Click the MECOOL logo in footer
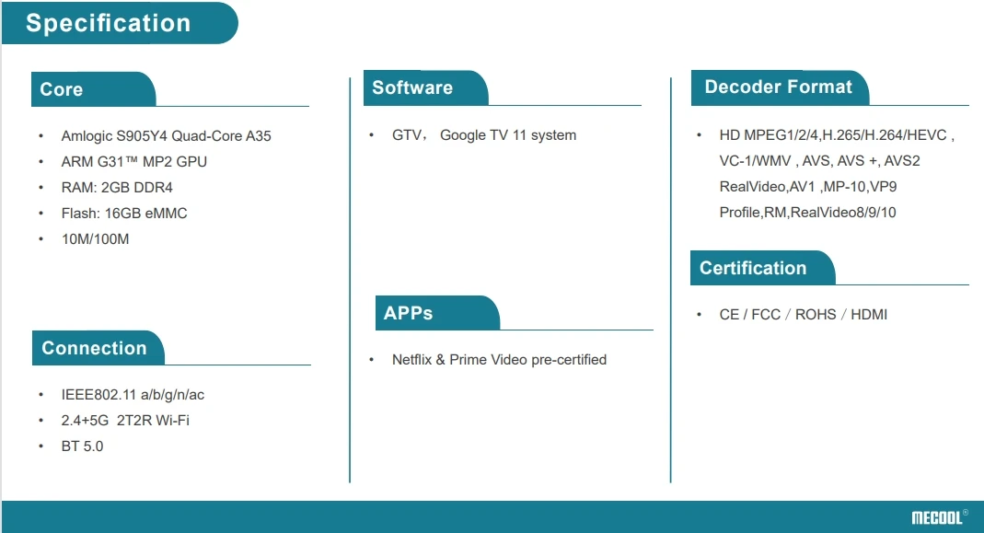 tap(939, 517)
